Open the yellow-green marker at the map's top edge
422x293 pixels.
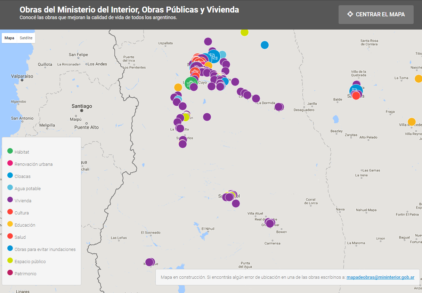pyautogui.click(x=244, y=32)
